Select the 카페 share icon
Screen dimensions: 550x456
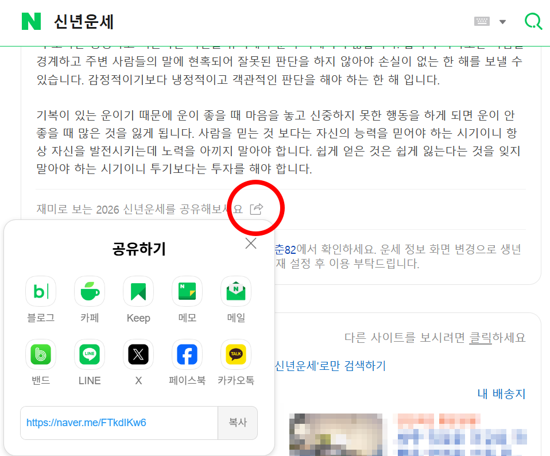89,291
